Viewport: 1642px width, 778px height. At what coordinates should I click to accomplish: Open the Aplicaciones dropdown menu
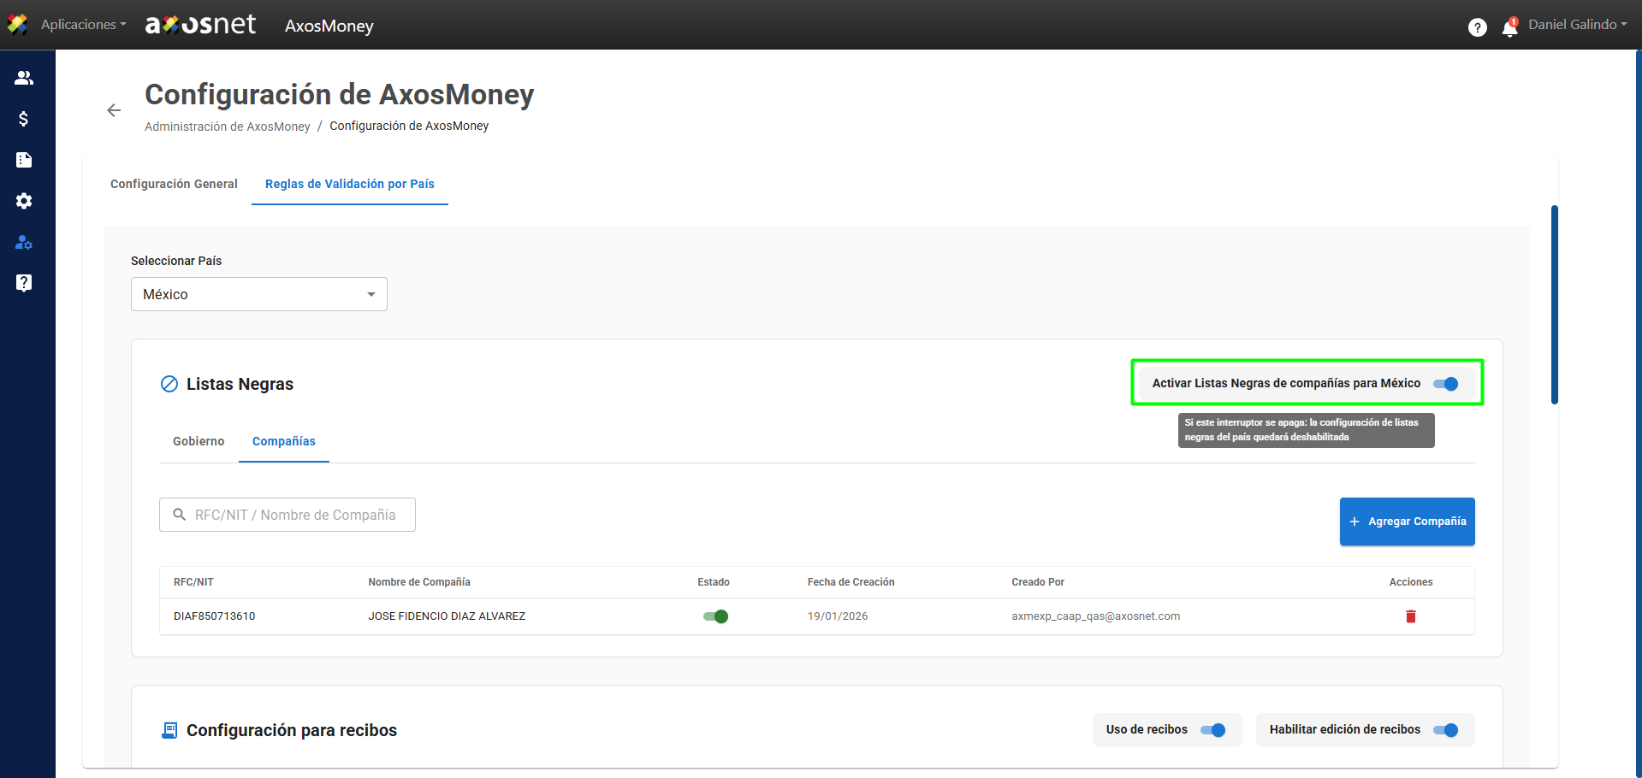point(84,25)
